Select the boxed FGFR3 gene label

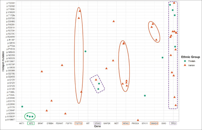tap(79, 123)
